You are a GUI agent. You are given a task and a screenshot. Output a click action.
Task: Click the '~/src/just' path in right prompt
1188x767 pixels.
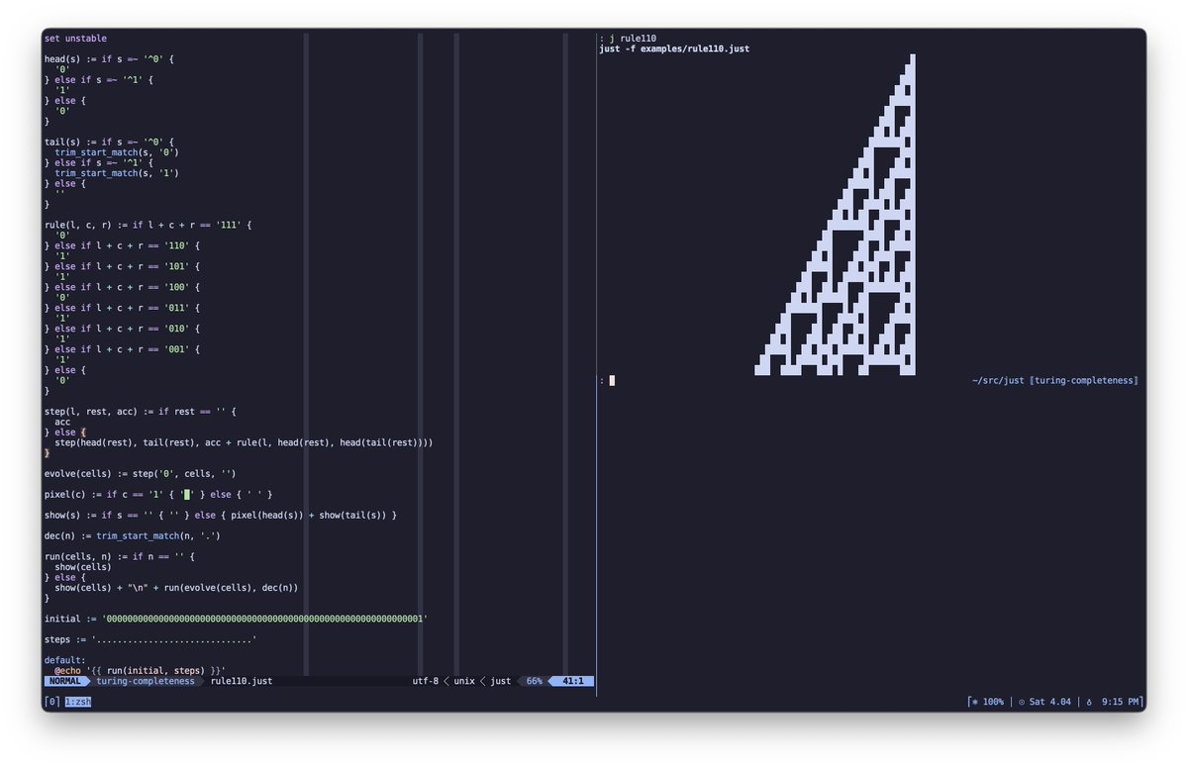click(998, 380)
